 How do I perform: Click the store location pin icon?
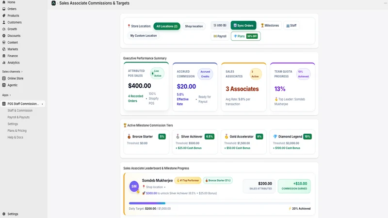129,26
